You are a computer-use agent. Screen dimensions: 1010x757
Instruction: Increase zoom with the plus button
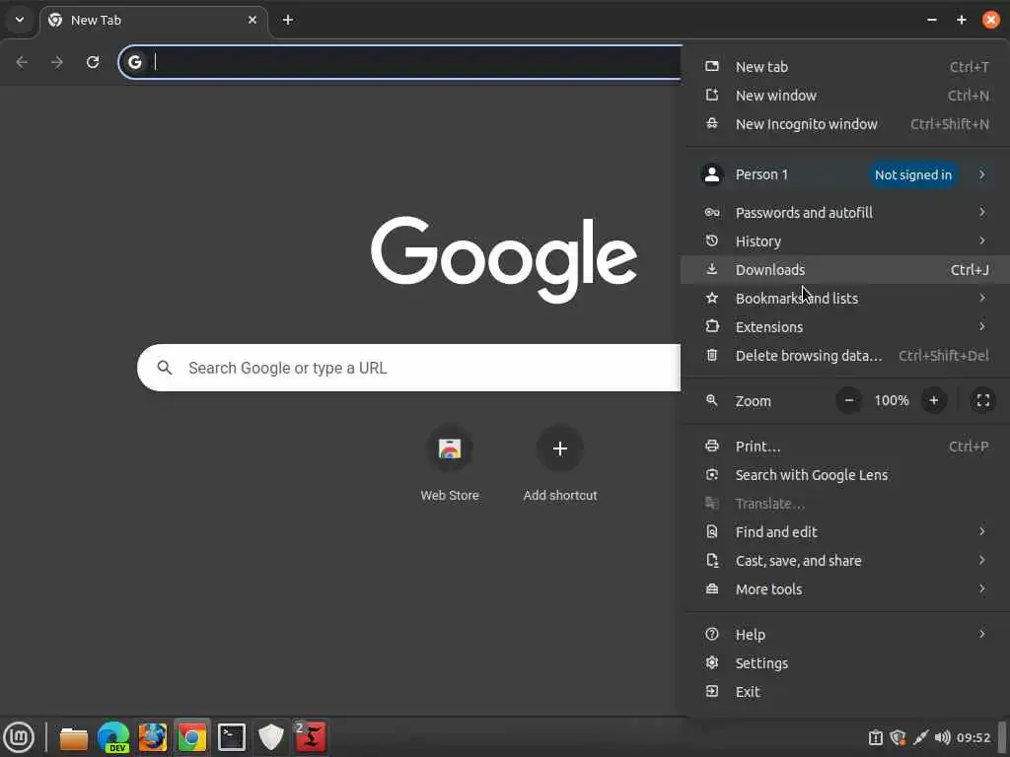(933, 400)
